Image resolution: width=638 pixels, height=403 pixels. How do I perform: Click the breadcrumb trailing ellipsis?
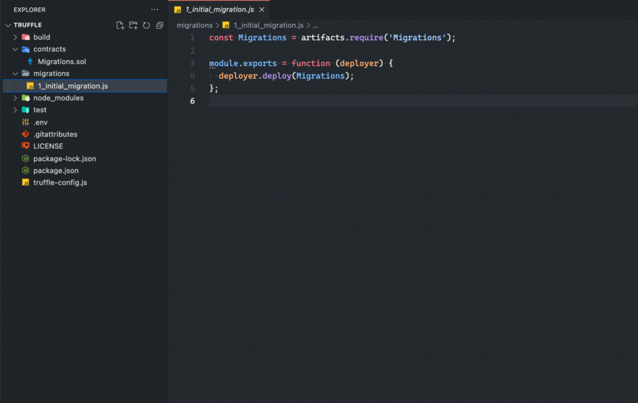pos(315,26)
